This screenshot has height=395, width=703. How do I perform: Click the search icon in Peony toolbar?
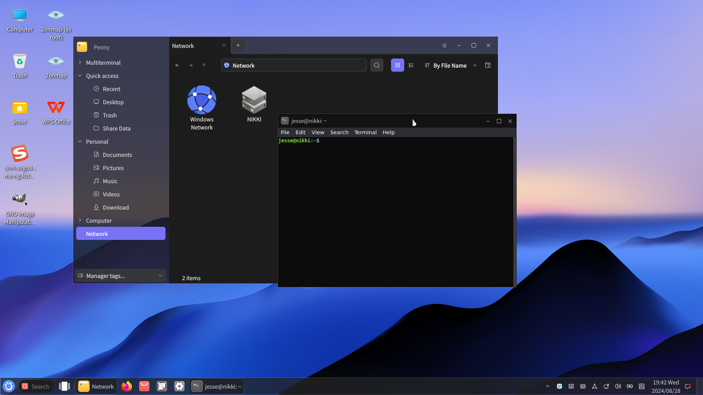click(377, 65)
